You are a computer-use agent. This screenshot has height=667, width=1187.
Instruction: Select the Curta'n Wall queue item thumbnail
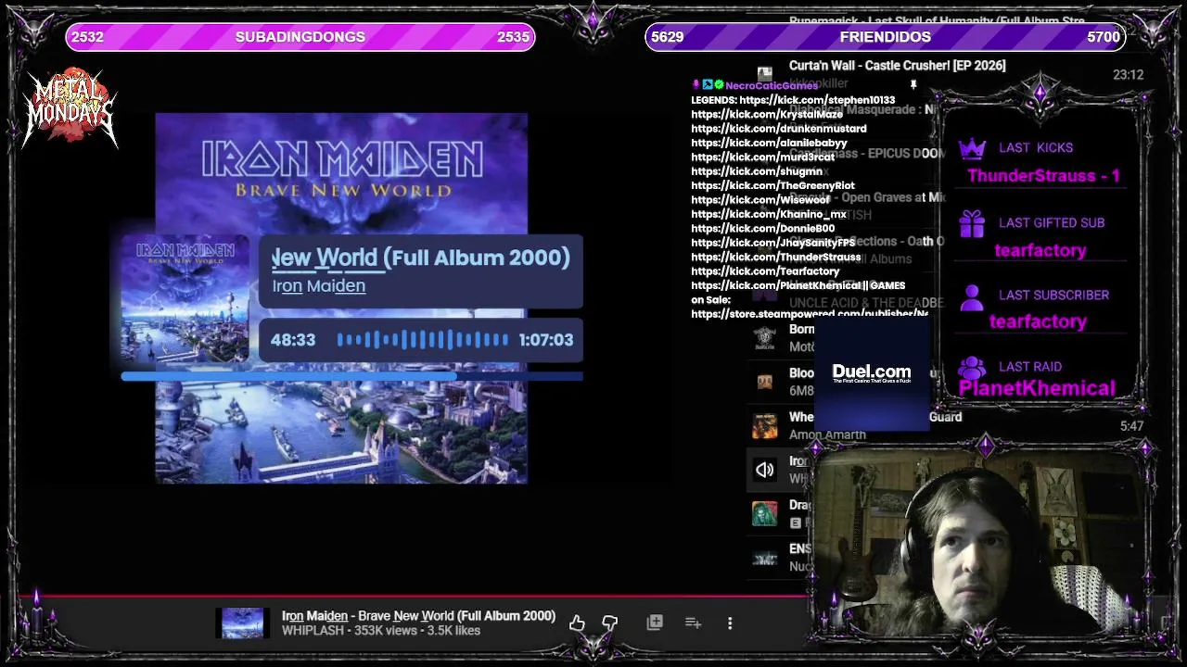tap(764, 73)
